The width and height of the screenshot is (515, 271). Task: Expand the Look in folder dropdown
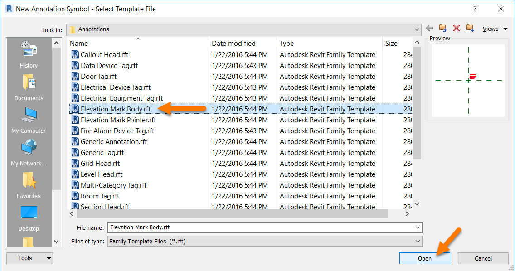(417, 29)
